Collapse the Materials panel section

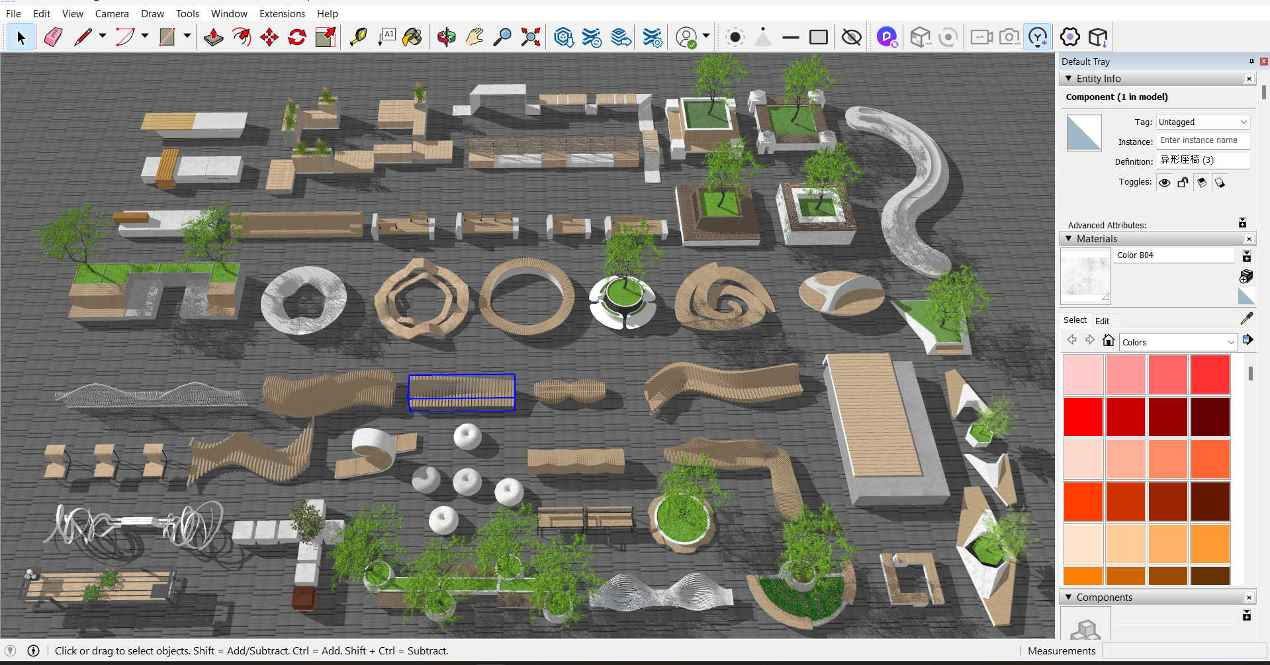click(1068, 239)
